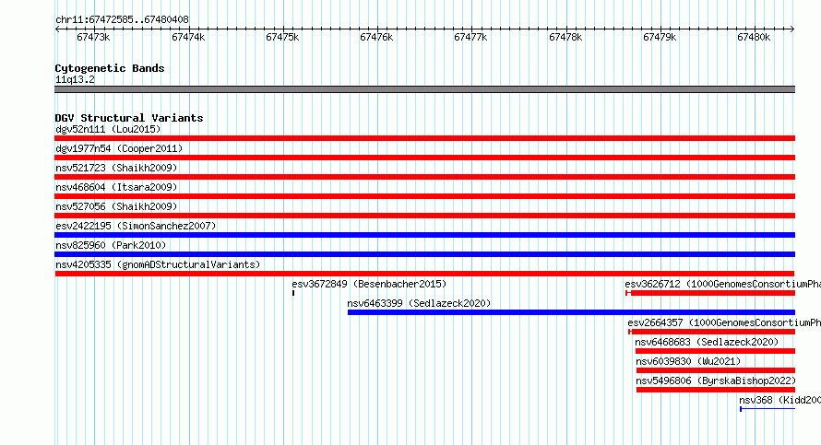Image resolution: width=821 pixels, height=445 pixels.
Task: Click the left arrowhead of the ruler
Action: 57,29
